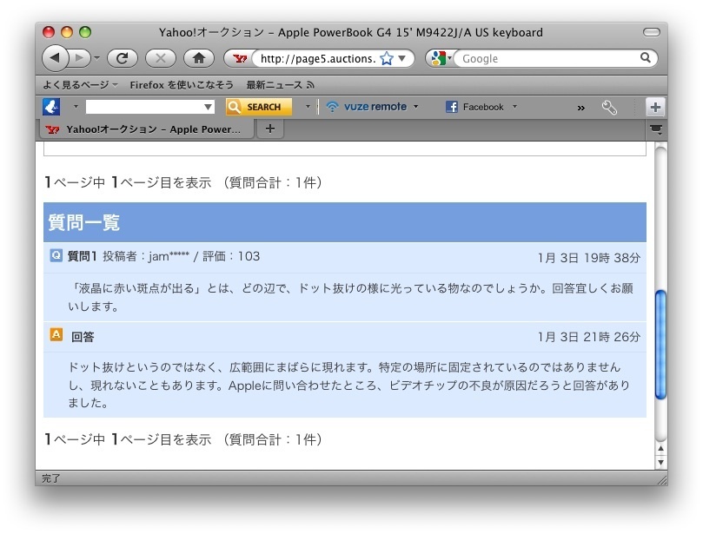Viewport: 703px width, 534px height.
Task: Select the Yahoo!オークション tab
Action: (x=146, y=129)
